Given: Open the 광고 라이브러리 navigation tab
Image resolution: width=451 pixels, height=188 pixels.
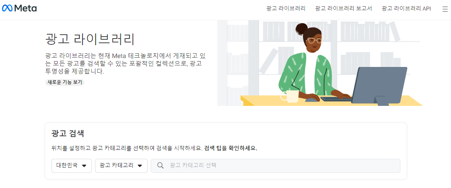Looking at the screenshot, I should [286, 9].
